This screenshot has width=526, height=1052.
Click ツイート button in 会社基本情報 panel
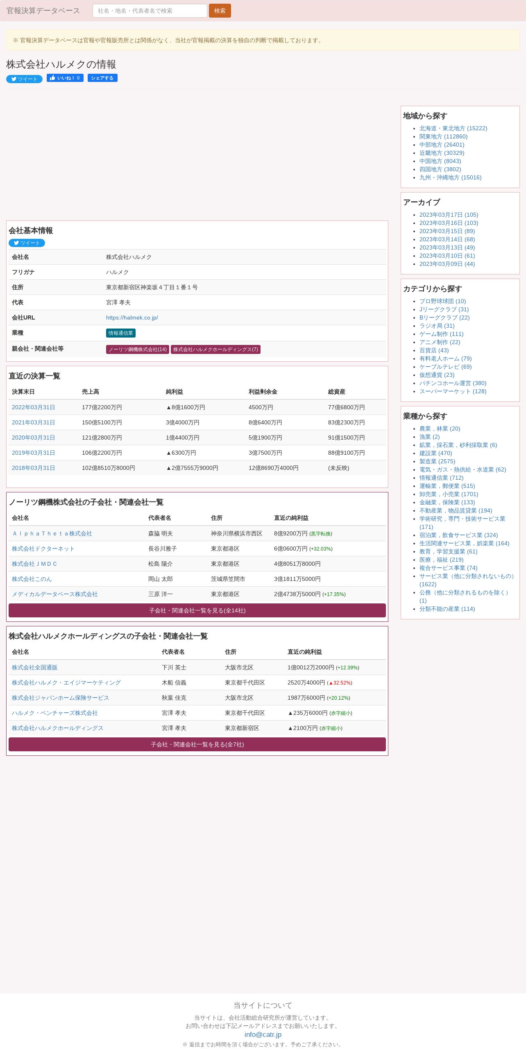[27, 243]
